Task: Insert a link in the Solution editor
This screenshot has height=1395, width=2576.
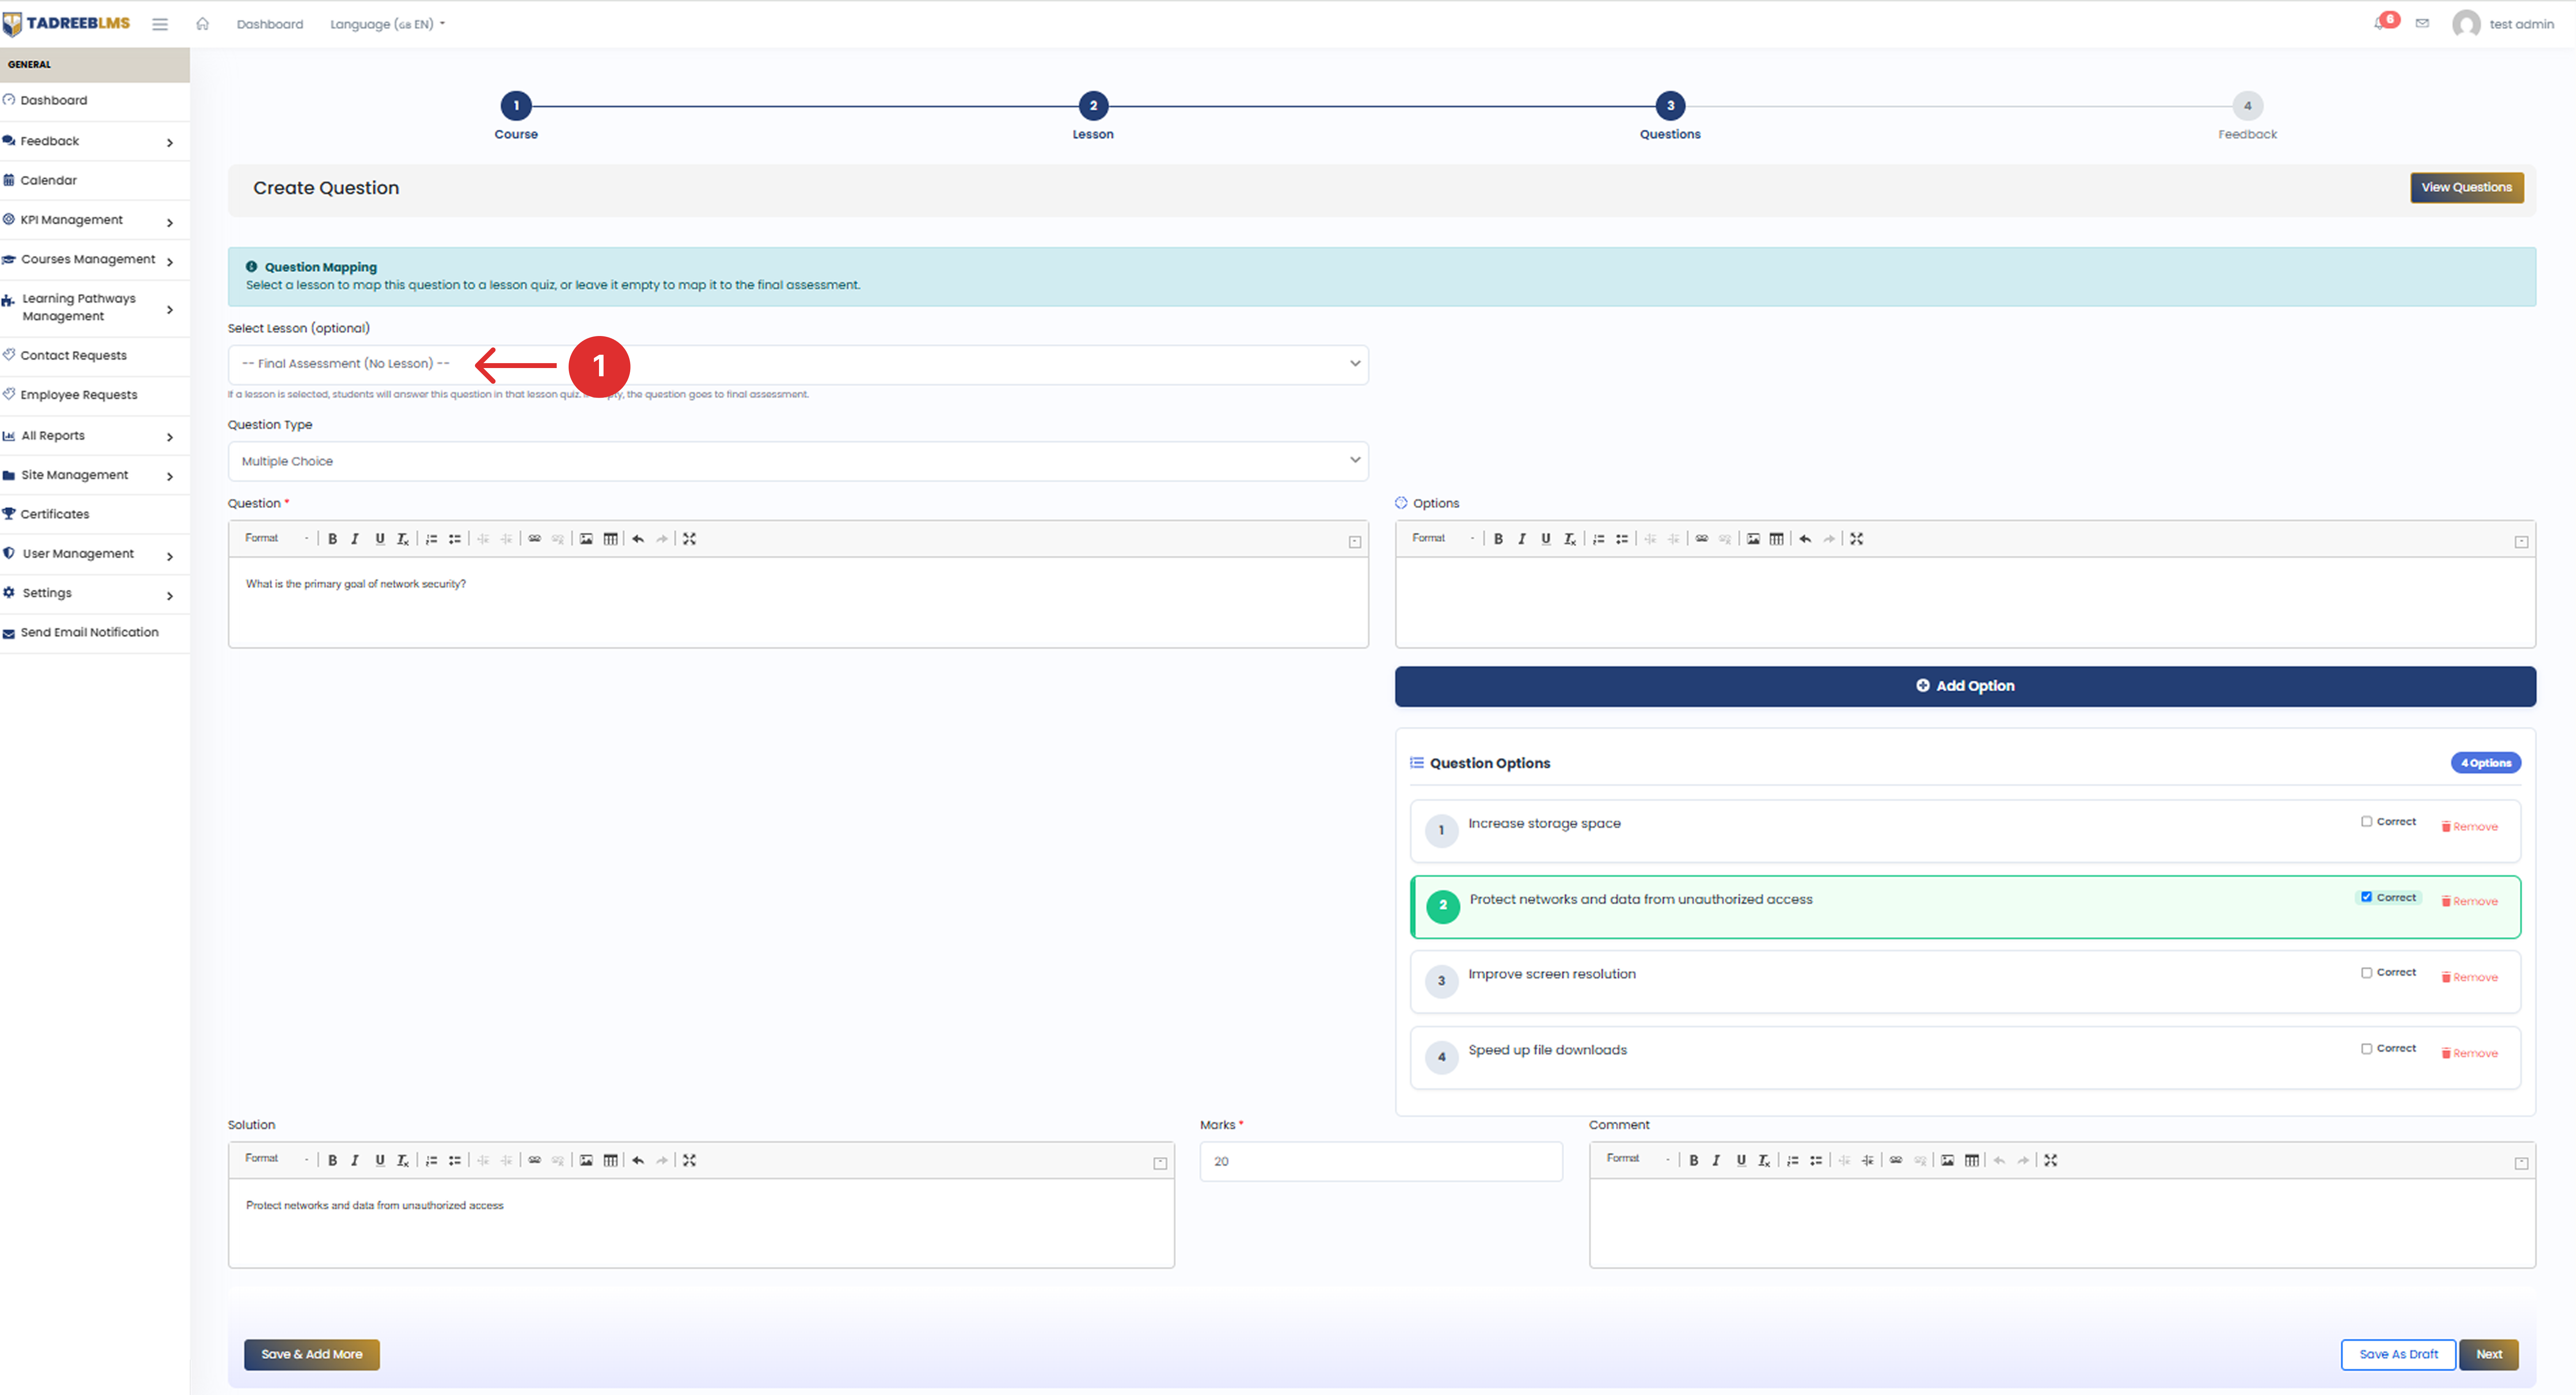Action: [x=535, y=1160]
